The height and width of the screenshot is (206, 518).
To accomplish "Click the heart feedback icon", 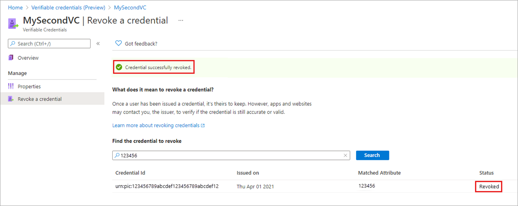I will [118, 43].
